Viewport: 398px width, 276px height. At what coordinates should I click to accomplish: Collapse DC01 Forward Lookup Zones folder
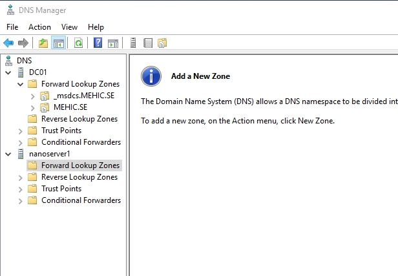20,84
